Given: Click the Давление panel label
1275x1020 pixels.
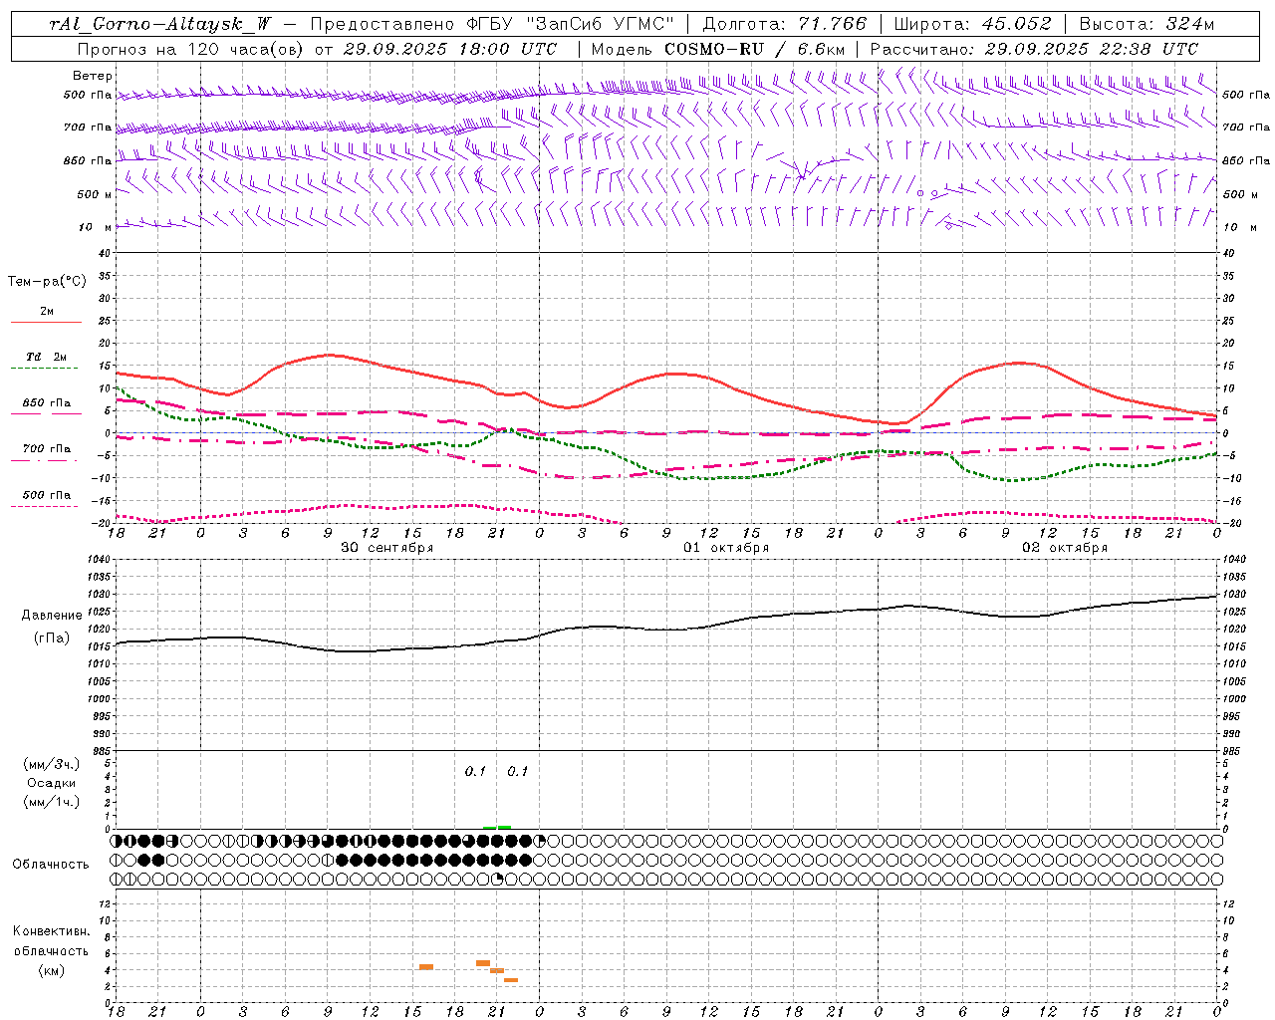Looking at the screenshot, I should pyautogui.click(x=50, y=616).
